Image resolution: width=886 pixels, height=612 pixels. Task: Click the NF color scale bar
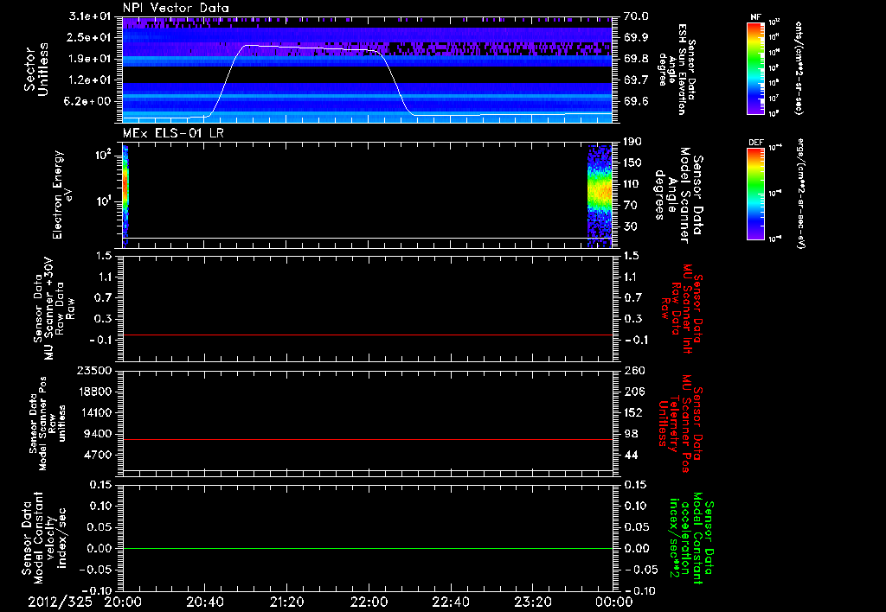tap(753, 68)
